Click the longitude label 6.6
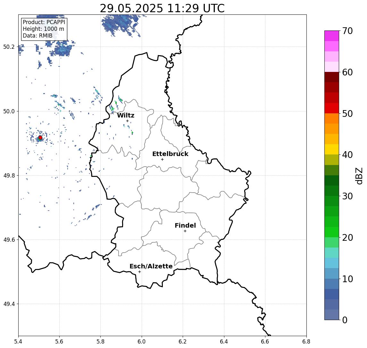The width and height of the screenshot is (367, 348). [x=265, y=342]
